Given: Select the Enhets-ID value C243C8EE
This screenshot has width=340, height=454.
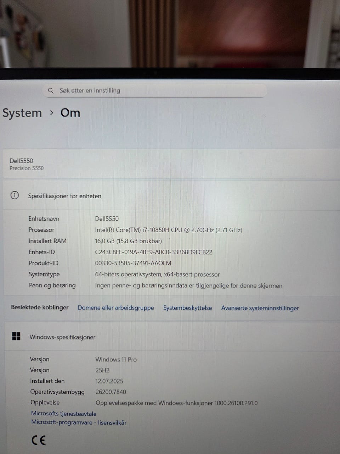Looking at the screenshot, I should tap(154, 252).
